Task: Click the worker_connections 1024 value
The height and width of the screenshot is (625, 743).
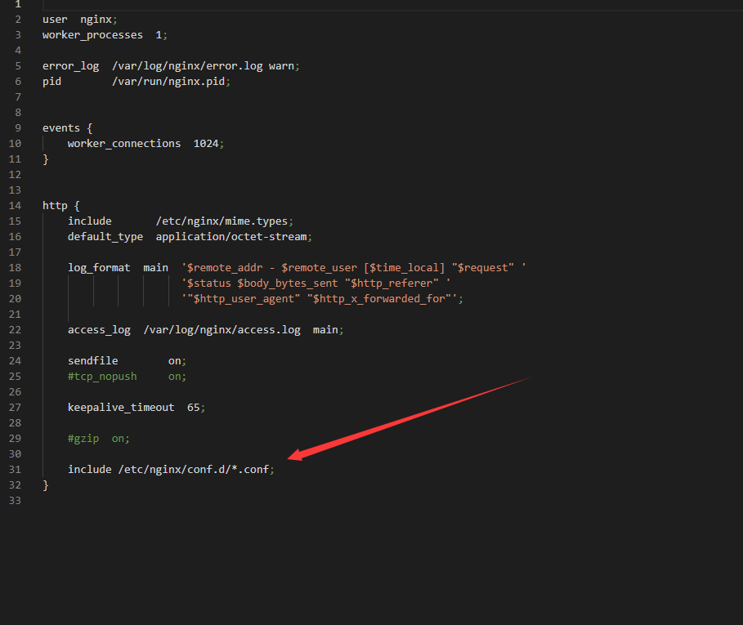Action: click(206, 144)
